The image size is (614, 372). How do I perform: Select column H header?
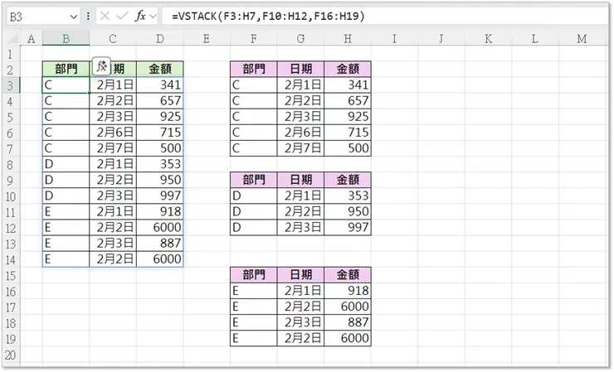[x=348, y=39]
